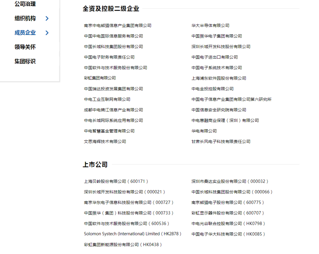Click the 全资及控股二级企业 section heading
Screen dimensions: 319x254
pyautogui.click(x=111, y=9)
